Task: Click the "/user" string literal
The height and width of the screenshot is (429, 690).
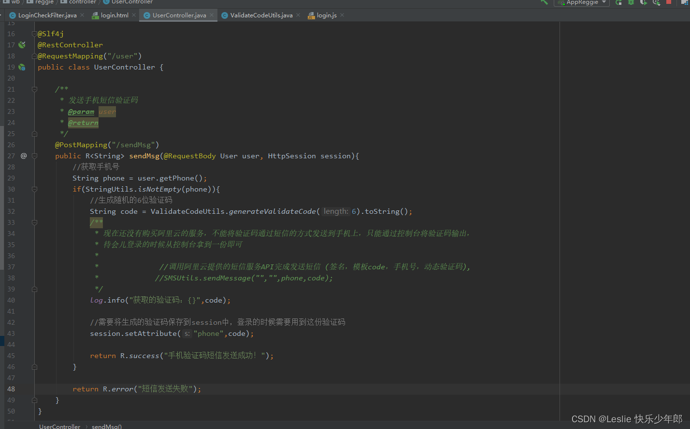Action: [123, 56]
